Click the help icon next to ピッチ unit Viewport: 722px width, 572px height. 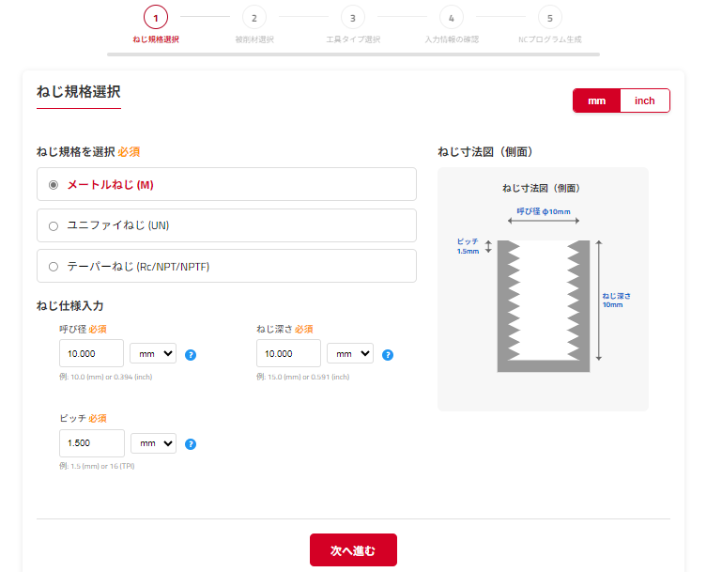click(x=191, y=444)
